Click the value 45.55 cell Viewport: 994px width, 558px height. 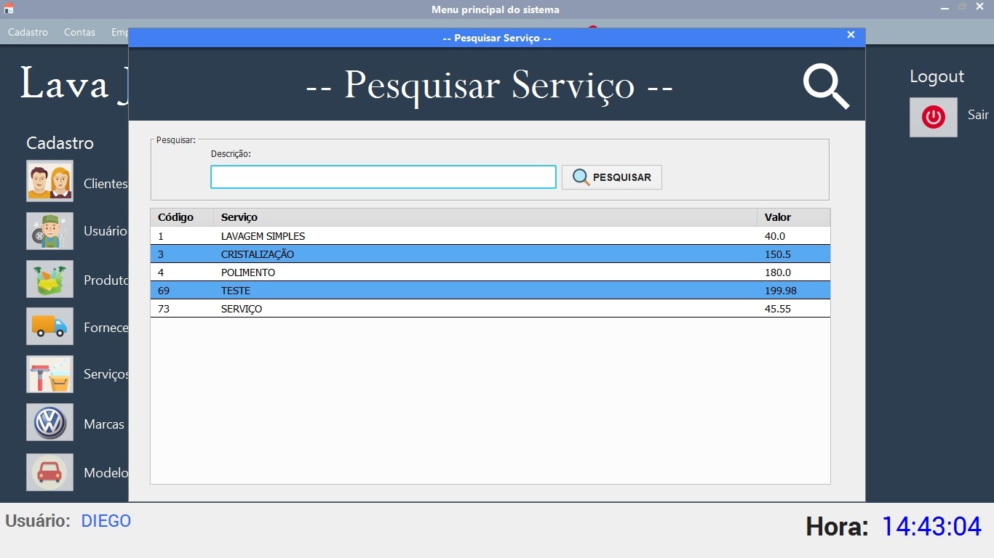click(x=793, y=309)
